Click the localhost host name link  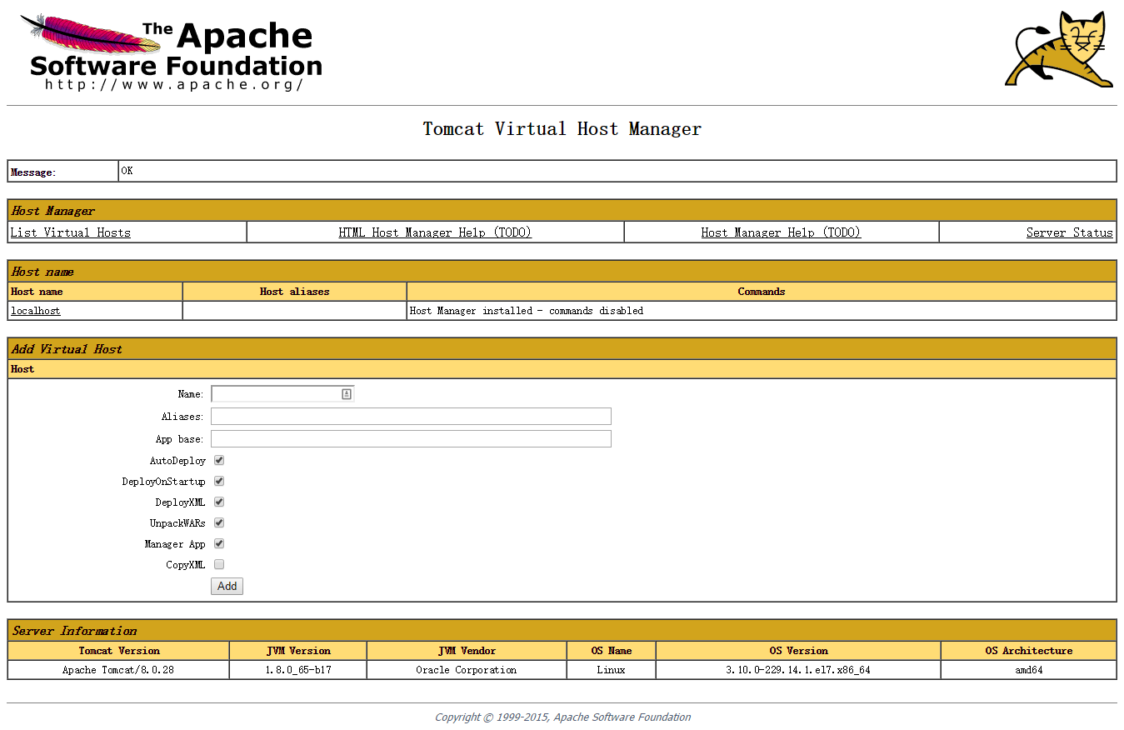pyautogui.click(x=35, y=311)
